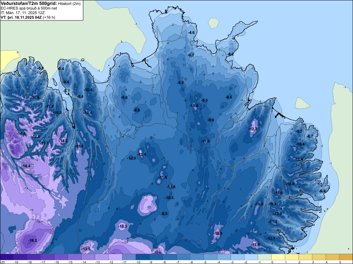Select the -11.1 temperature label
This screenshot has height=264, width=353.
tap(273, 222)
